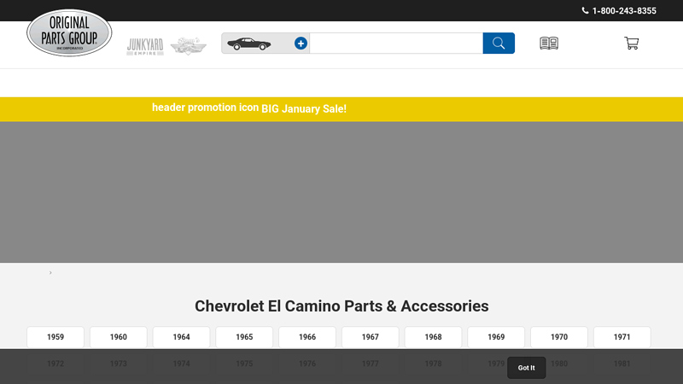
Task: Select the 1960 year button
Action: [119, 337]
